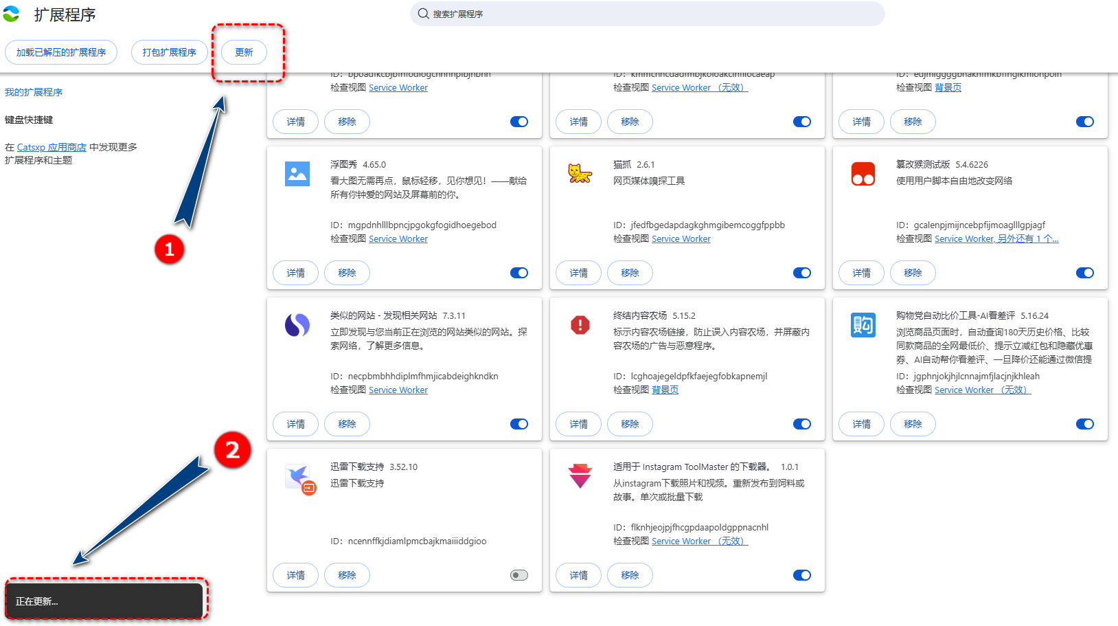Disable the 猫抓 extension toggle

click(x=802, y=273)
